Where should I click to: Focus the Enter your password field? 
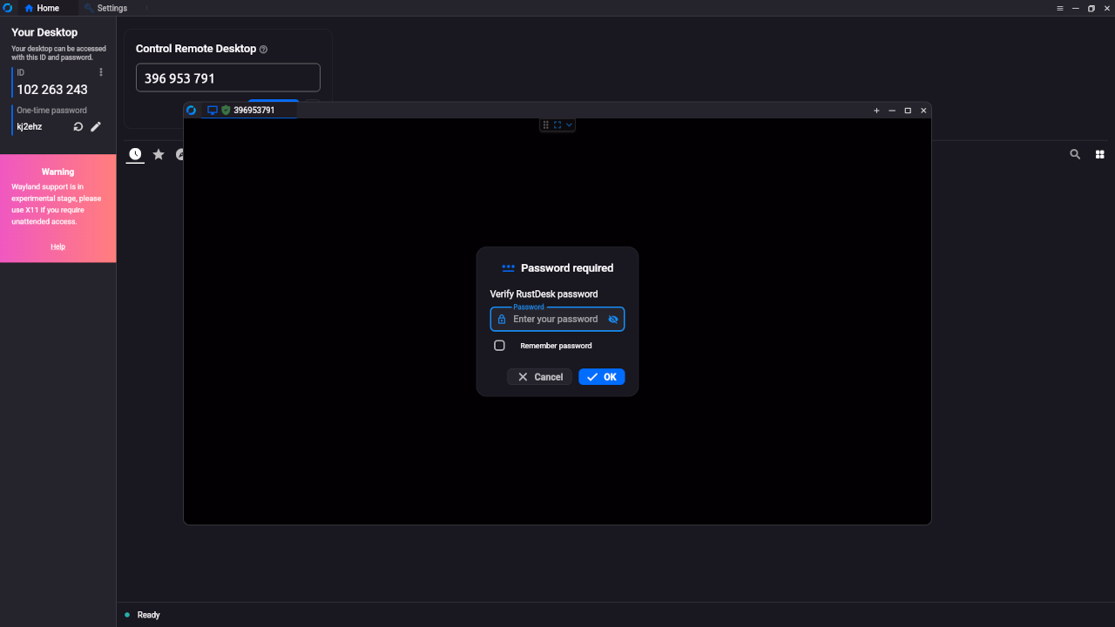tap(557, 320)
